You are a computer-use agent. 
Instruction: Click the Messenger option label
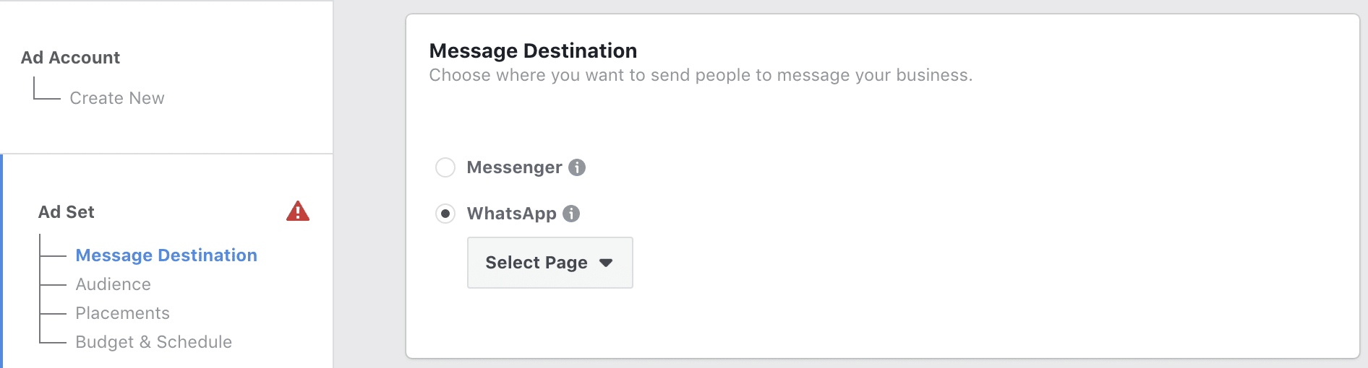point(515,167)
